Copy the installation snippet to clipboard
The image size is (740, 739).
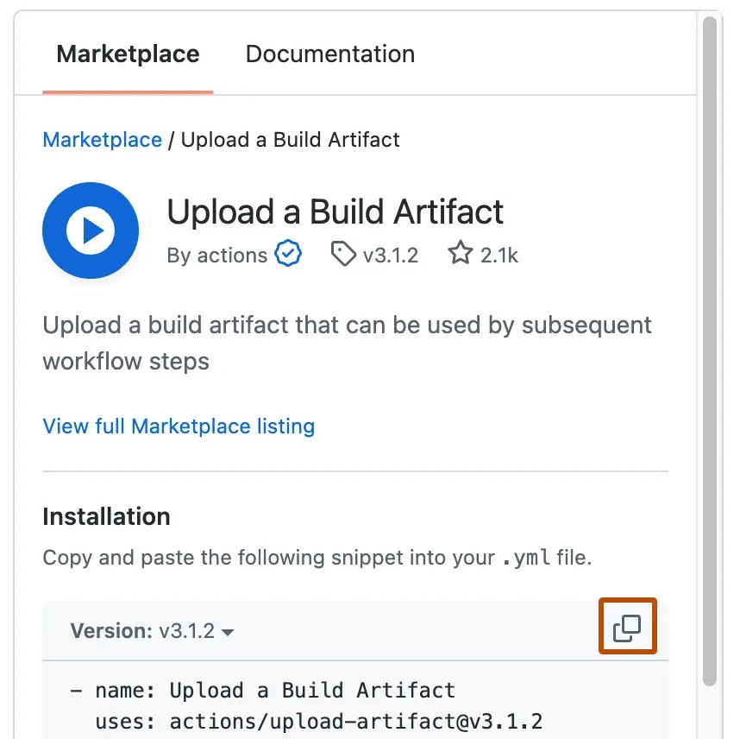[627, 628]
